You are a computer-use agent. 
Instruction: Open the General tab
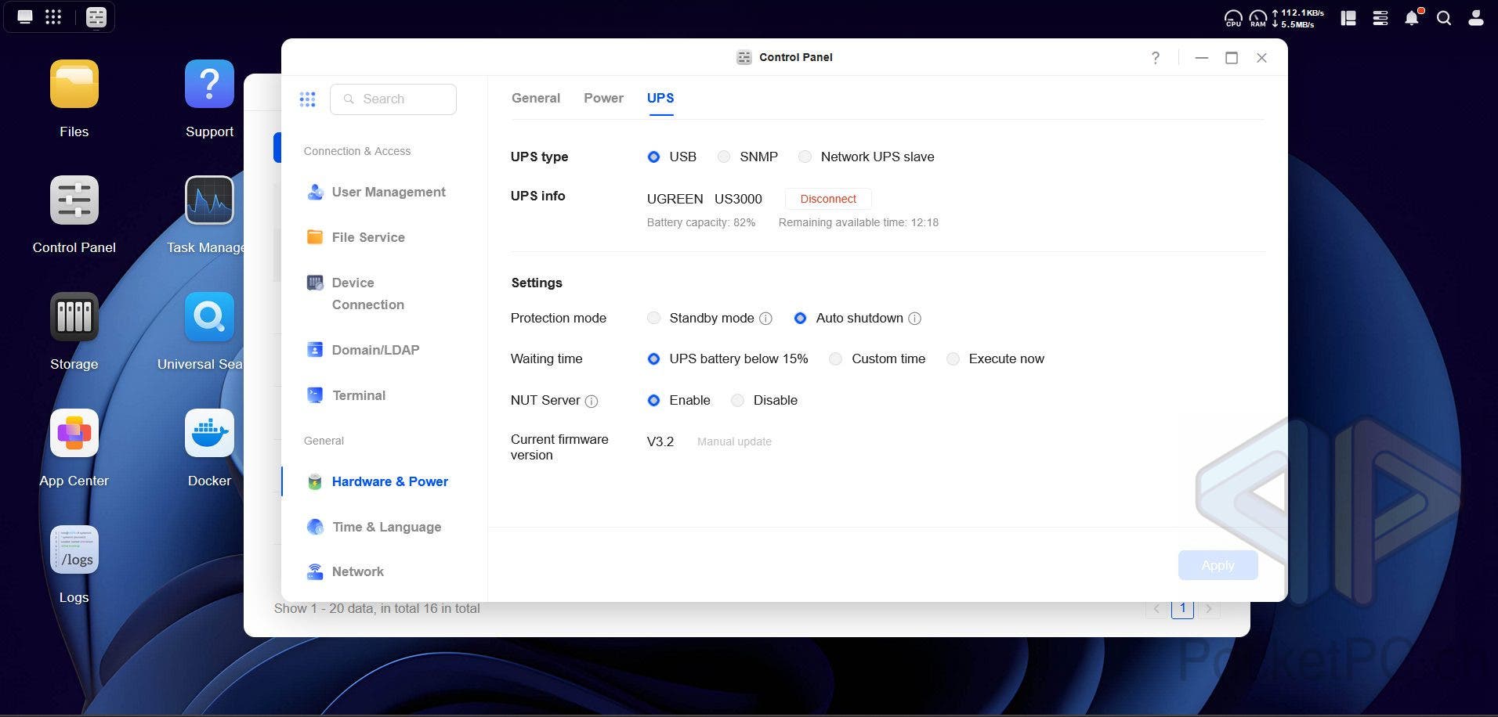click(x=536, y=98)
